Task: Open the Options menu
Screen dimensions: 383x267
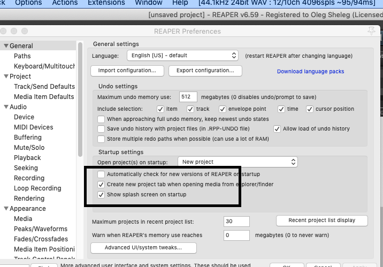Action: (28, 3)
